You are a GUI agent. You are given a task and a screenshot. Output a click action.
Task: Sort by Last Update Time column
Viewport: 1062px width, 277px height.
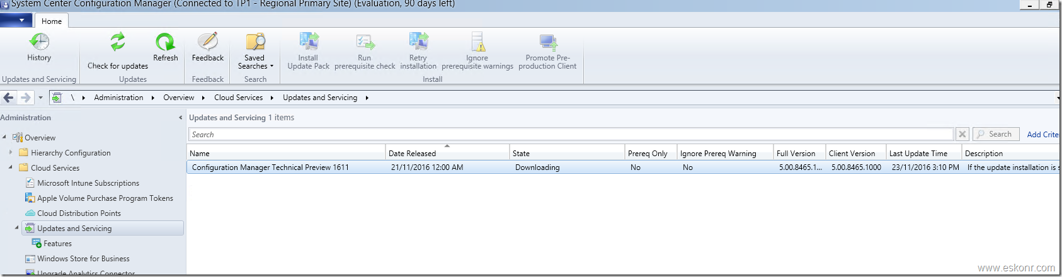pyautogui.click(x=924, y=153)
